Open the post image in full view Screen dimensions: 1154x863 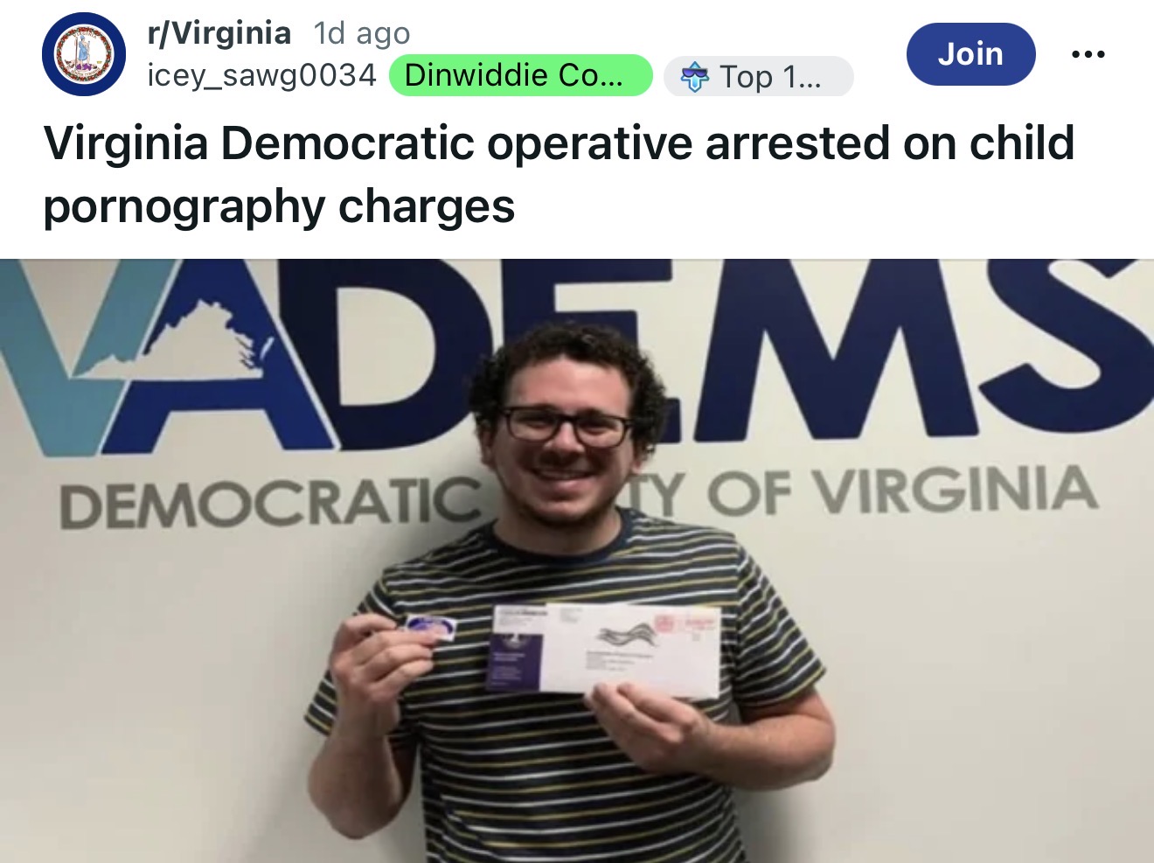[577, 560]
